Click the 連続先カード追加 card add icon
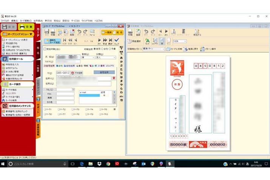Viewport: 270px width, 180px height. (x=52, y=40)
